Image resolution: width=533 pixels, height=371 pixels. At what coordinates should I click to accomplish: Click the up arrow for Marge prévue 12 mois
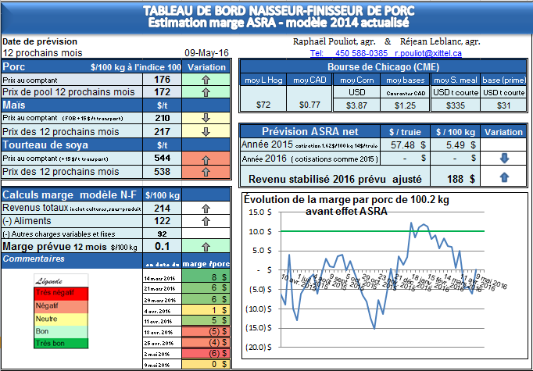pos(206,247)
